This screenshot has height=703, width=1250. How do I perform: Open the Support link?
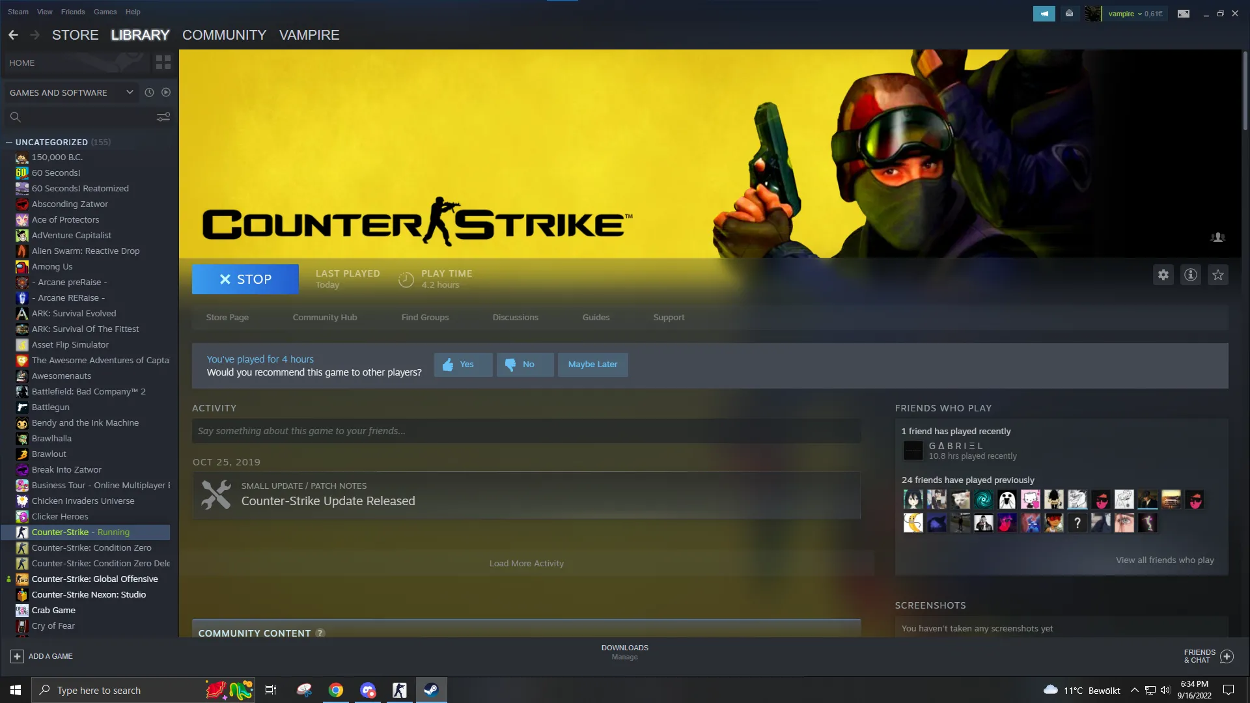point(669,318)
